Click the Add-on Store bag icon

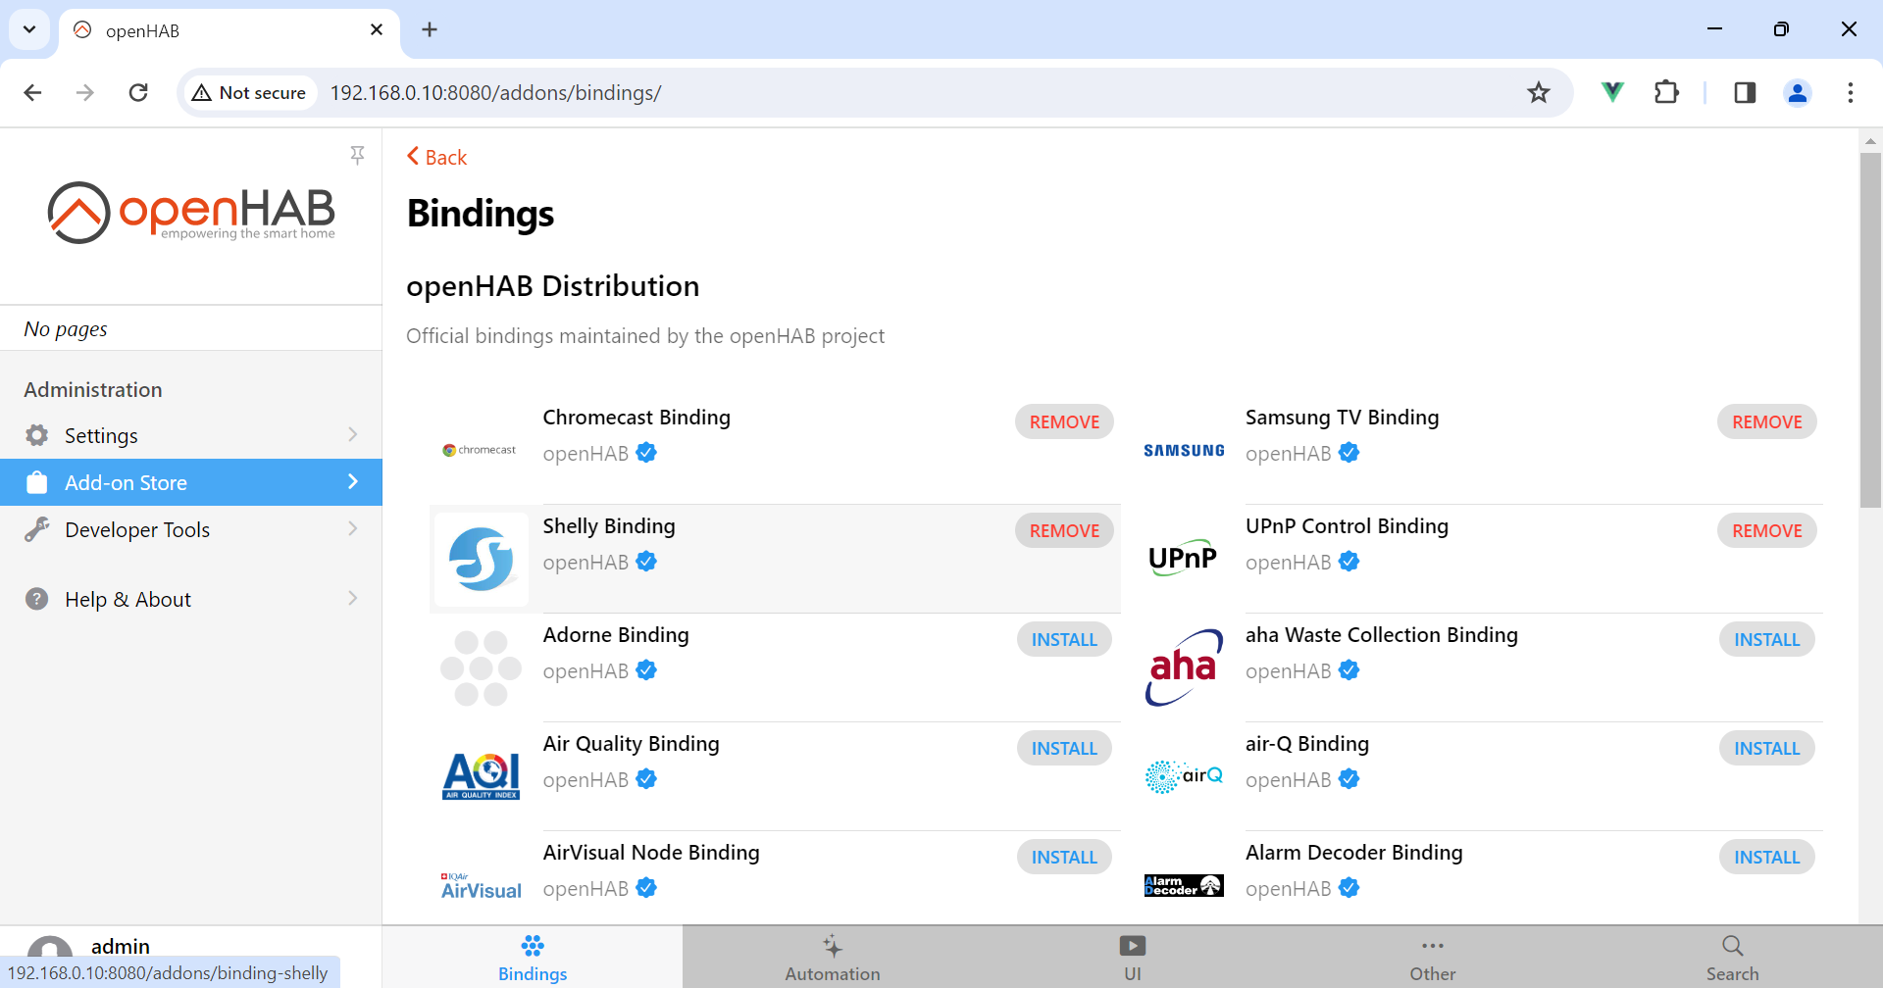[x=37, y=482]
